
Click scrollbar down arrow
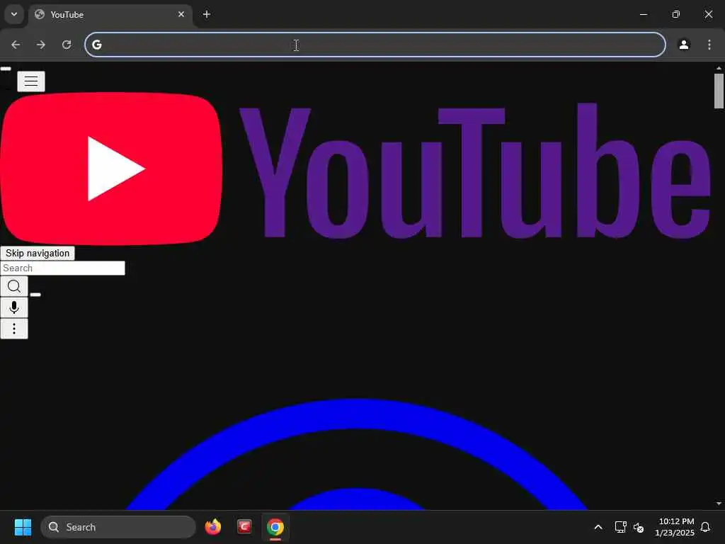point(719,504)
